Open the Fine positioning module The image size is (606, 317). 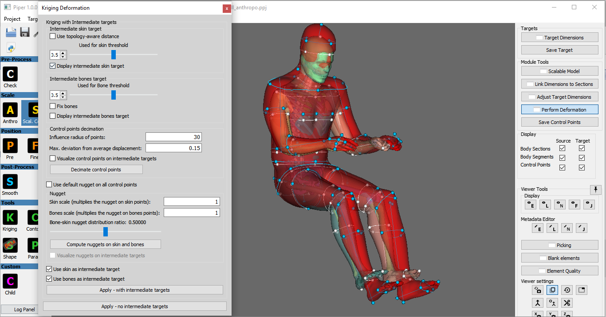pyautogui.click(x=33, y=146)
